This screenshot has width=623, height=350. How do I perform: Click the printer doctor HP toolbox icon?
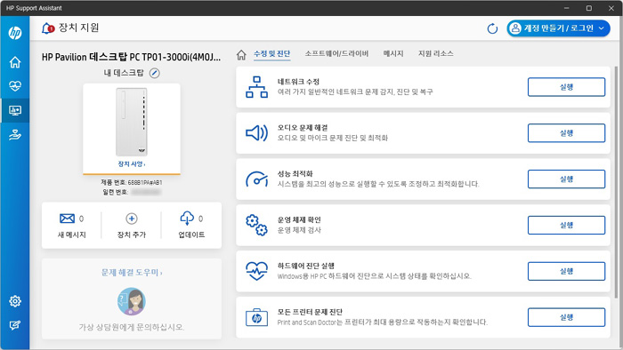pos(256,317)
